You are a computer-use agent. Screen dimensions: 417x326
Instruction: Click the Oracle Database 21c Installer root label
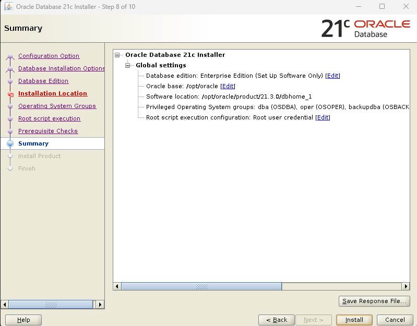point(175,55)
